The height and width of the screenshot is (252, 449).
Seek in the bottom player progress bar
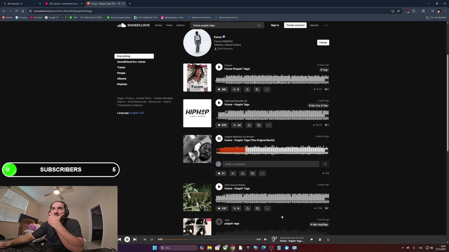tap(210, 239)
